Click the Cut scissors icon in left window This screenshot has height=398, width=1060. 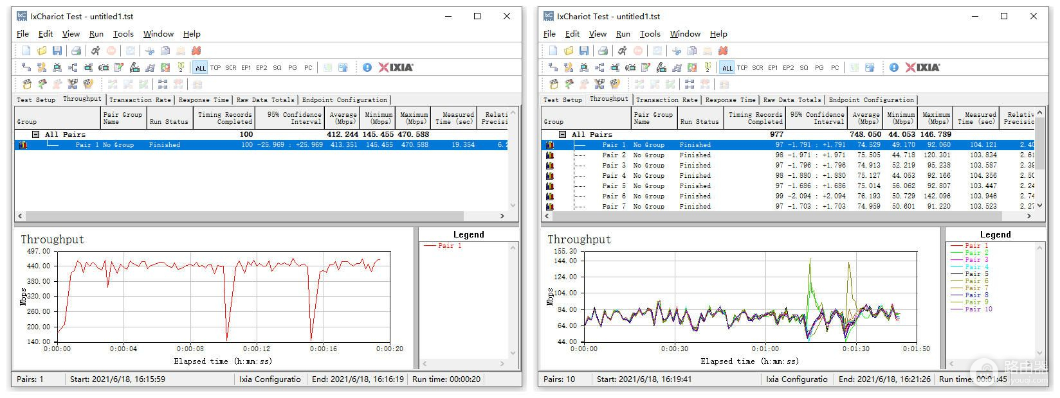(150, 51)
